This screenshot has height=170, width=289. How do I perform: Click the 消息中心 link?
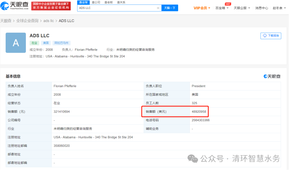(262, 8)
